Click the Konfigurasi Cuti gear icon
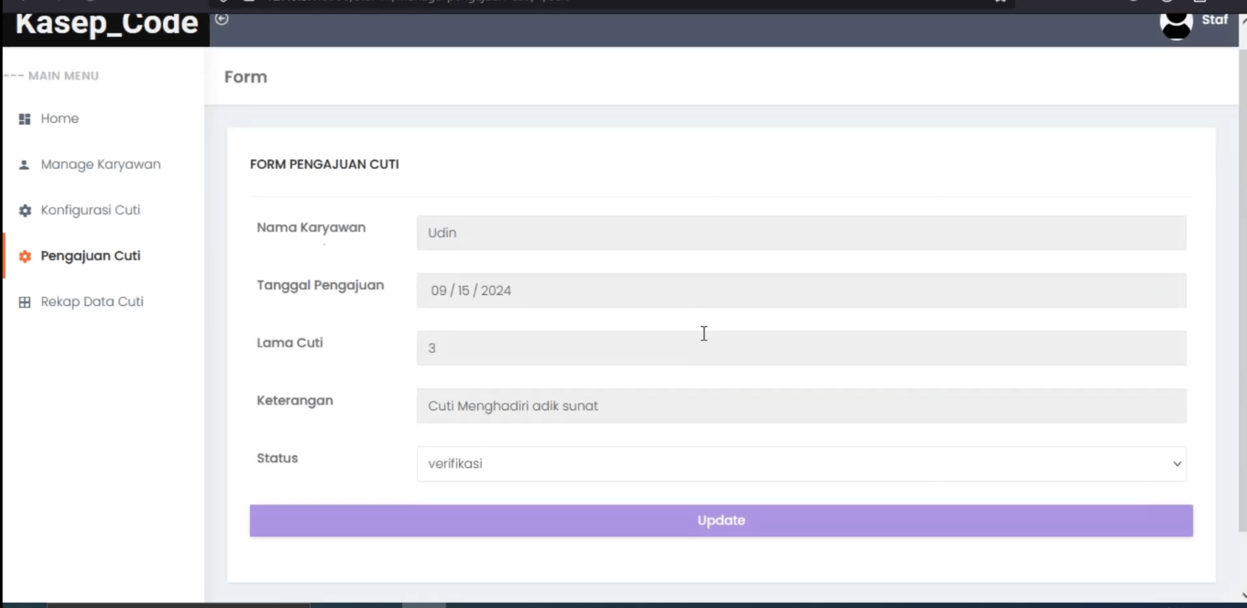Screen dimensions: 1247x608 coord(25,210)
